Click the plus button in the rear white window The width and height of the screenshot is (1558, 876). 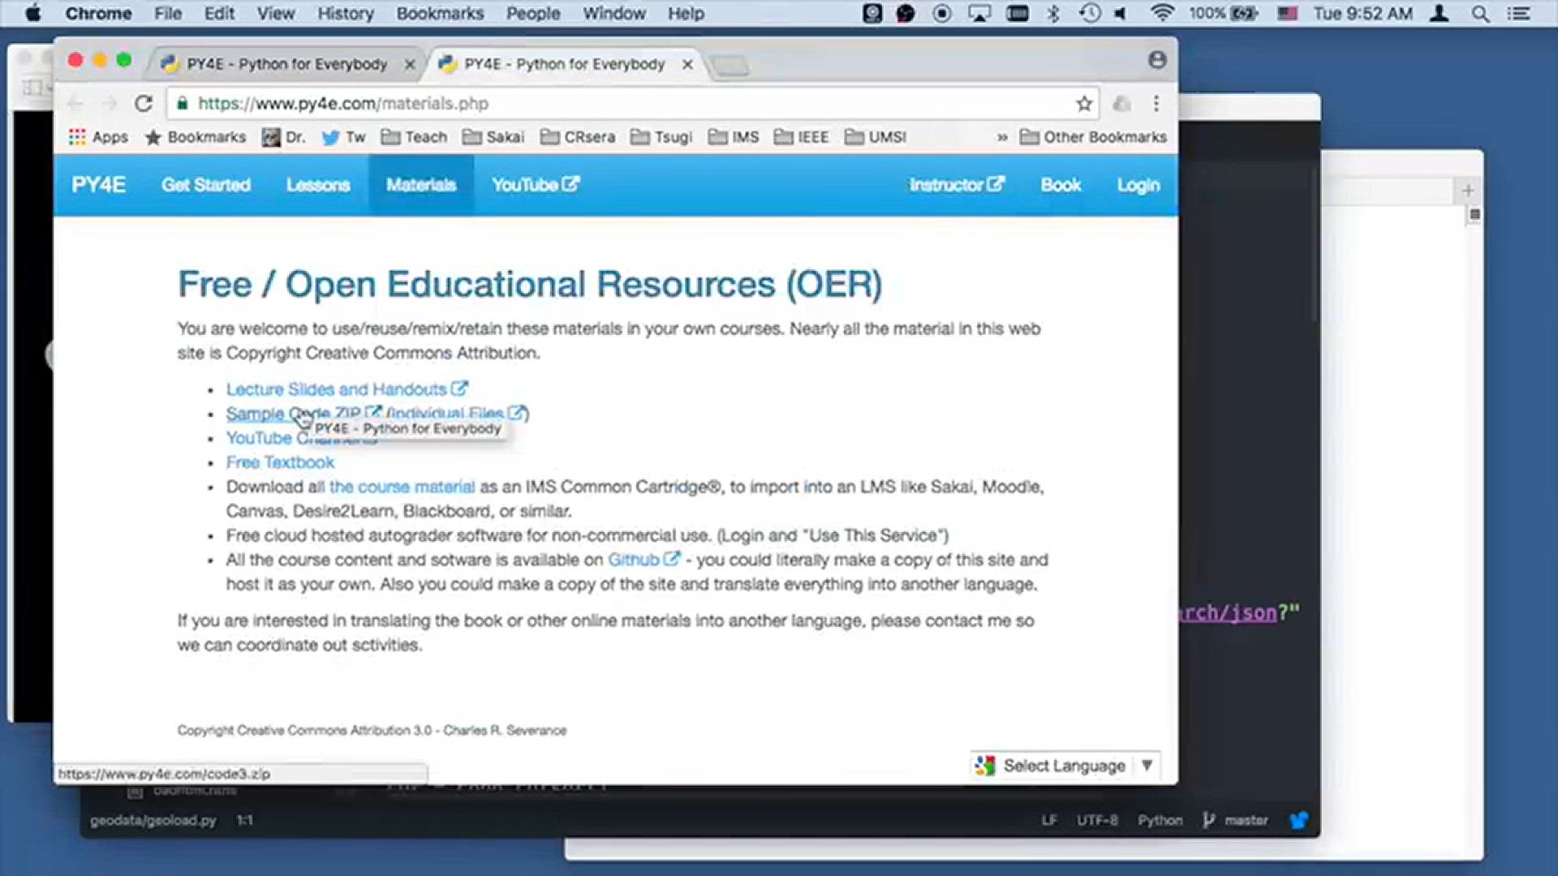pyautogui.click(x=1468, y=191)
